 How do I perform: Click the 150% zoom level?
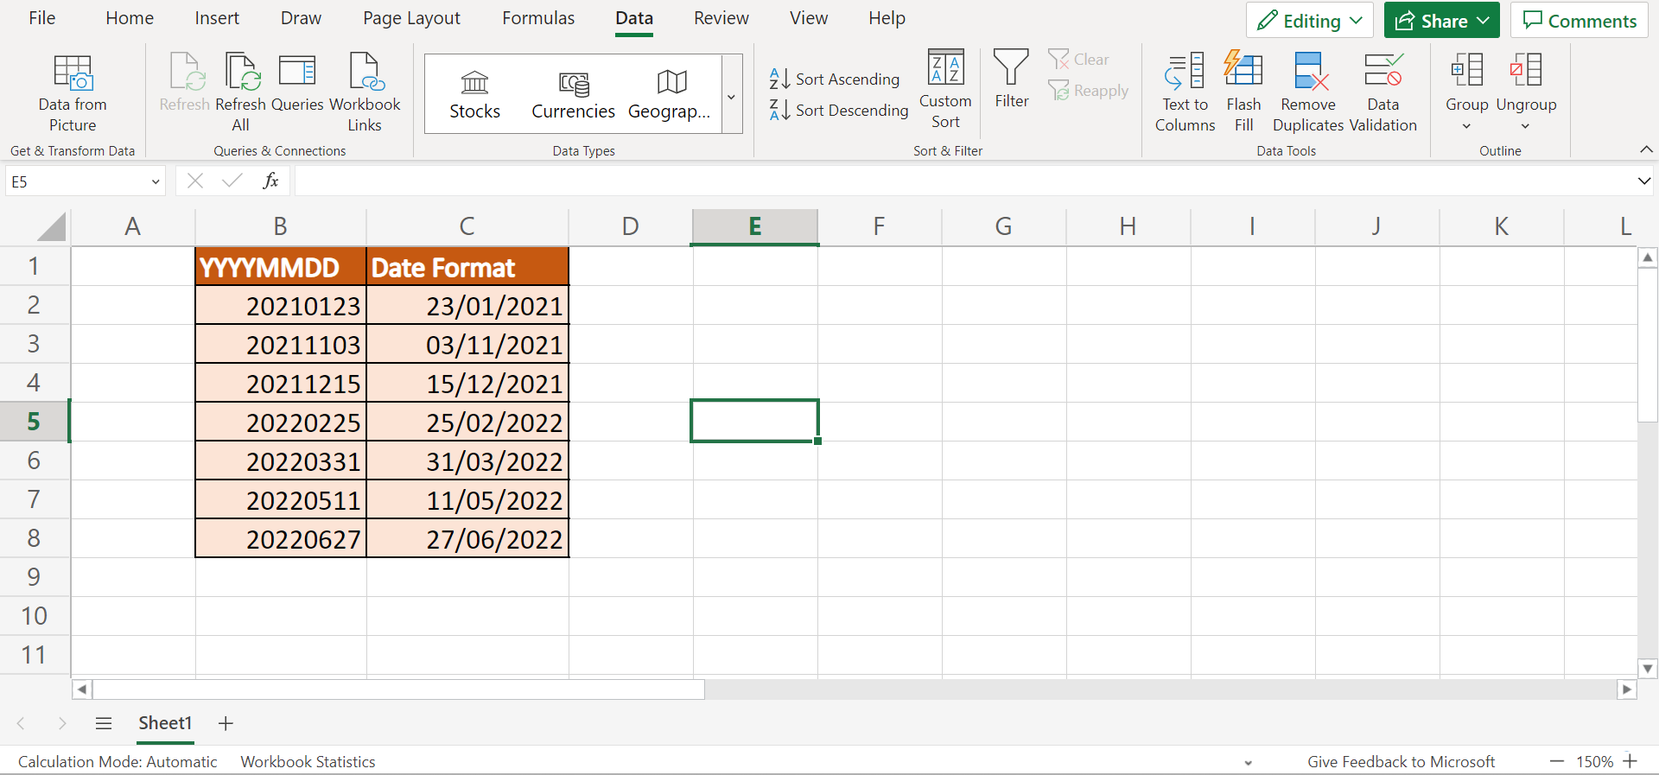click(x=1594, y=761)
